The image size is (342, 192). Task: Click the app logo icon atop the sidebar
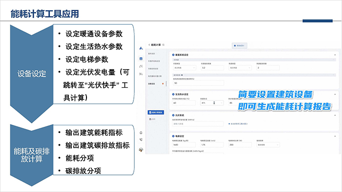pos(141,48)
